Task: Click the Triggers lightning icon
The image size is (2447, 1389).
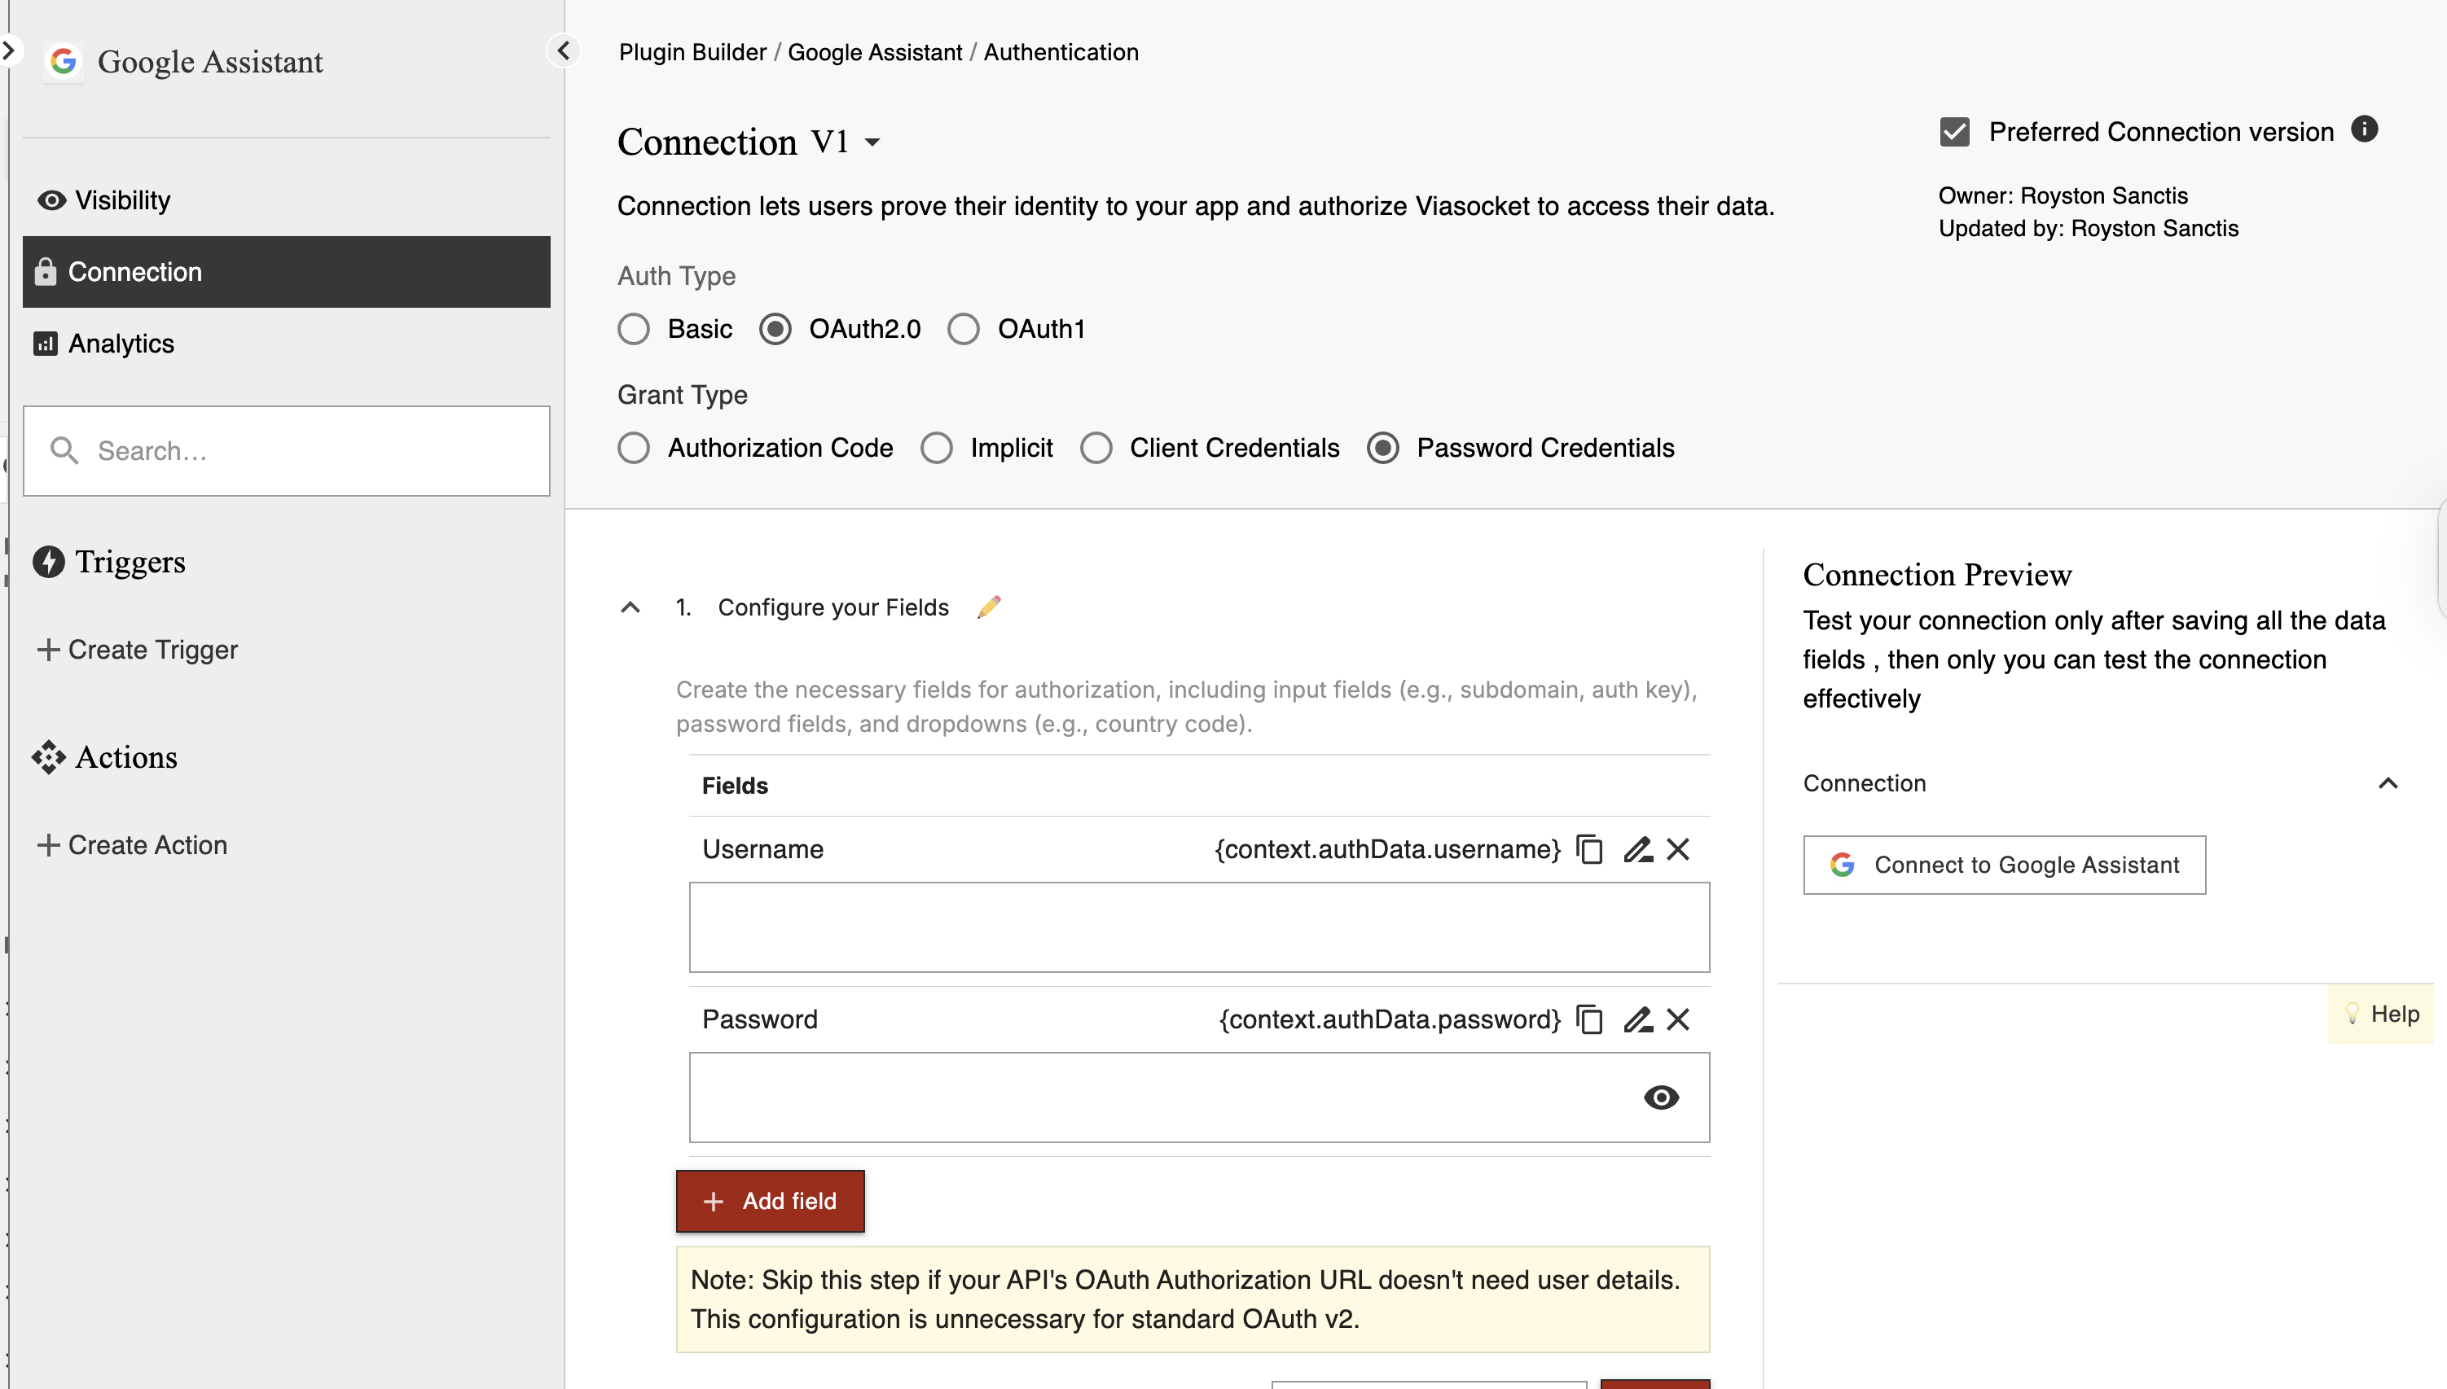Action: point(49,562)
